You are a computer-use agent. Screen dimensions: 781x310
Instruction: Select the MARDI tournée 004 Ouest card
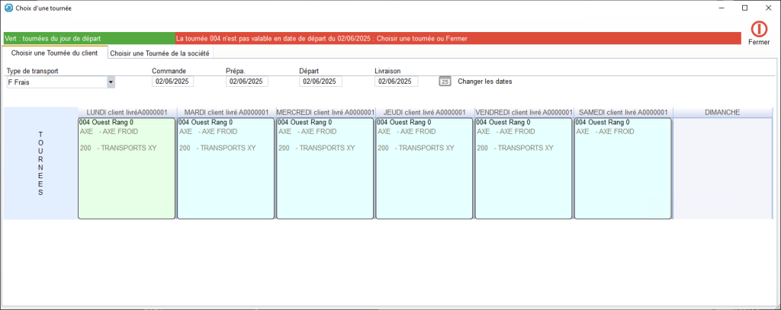tap(226, 168)
